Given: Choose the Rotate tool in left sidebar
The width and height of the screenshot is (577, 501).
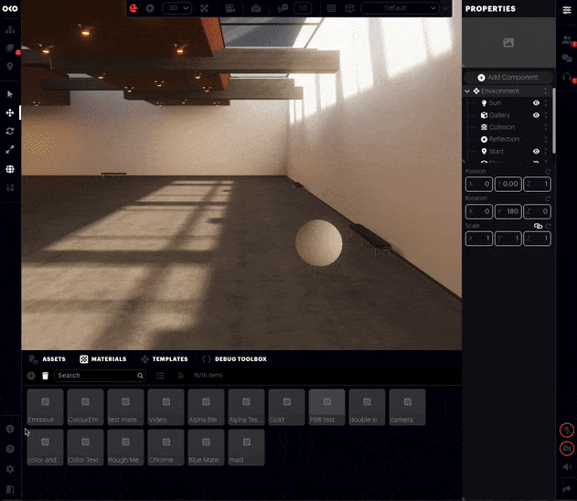Looking at the screenshot, I should tap(10, 131).
